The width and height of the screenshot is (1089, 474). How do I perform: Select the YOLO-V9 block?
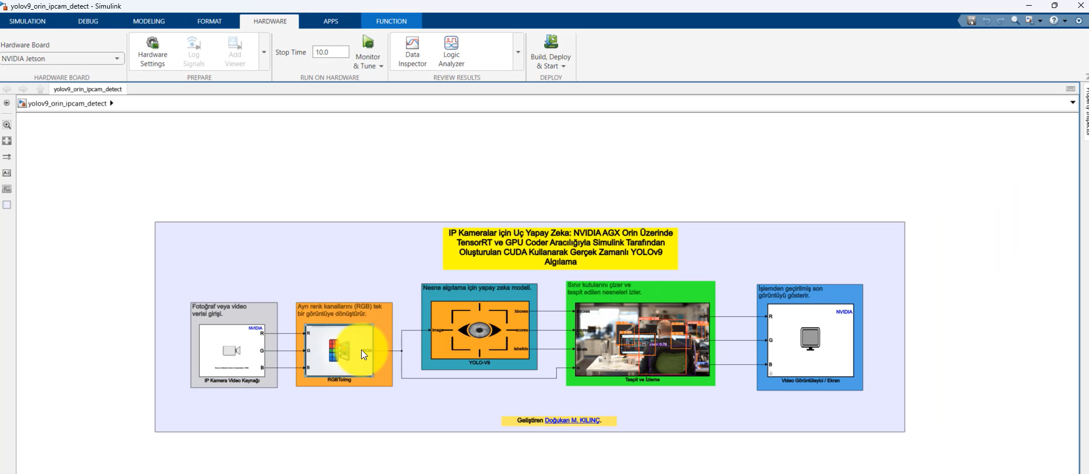pos(480,330)
